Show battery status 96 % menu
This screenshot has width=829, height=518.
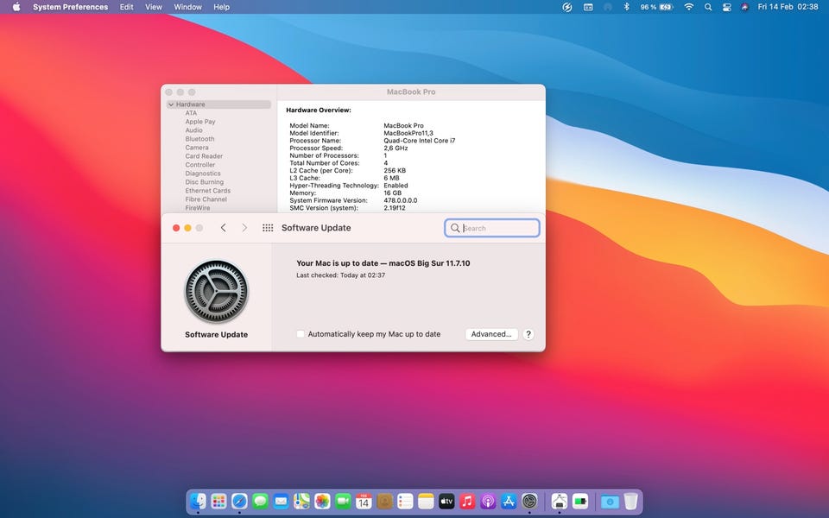(x=656, y=7)
